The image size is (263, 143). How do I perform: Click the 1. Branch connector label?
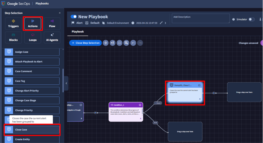(x=158, y=103)
